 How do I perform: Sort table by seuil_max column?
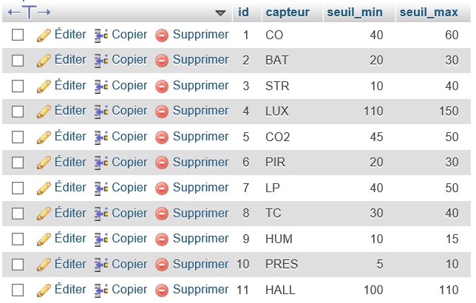click(x=429, y=13)
